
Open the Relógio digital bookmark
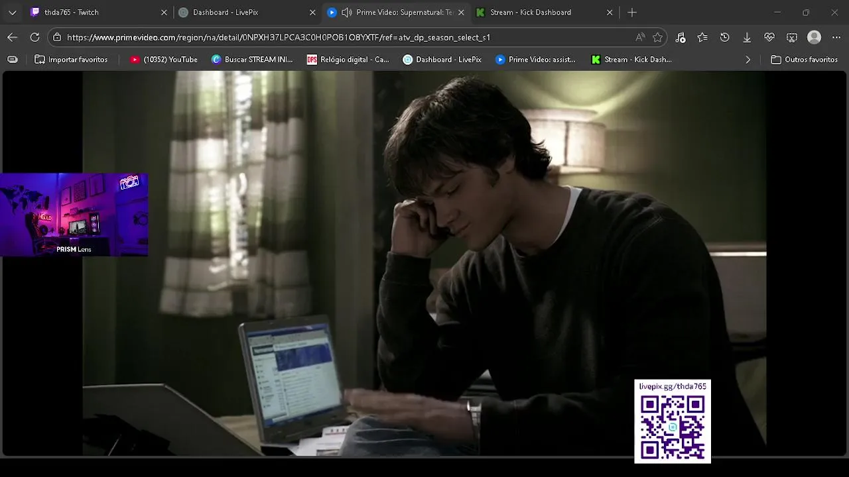348,60
